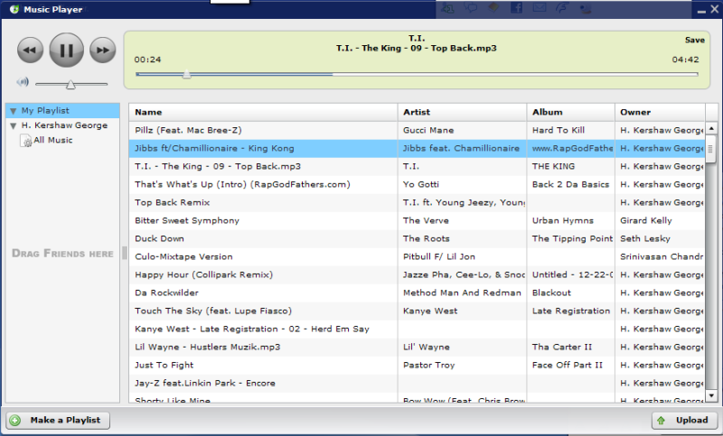Select the Bitter Sweet Symphony song row

pyautogui.click(x=262, y=220)
